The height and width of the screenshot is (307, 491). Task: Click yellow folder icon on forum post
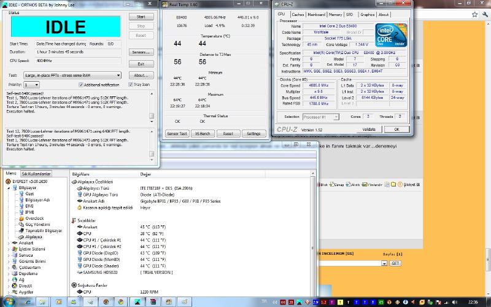(x=393, y=185)
